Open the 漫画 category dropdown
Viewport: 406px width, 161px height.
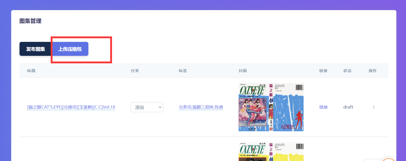(x=147, y=107)
